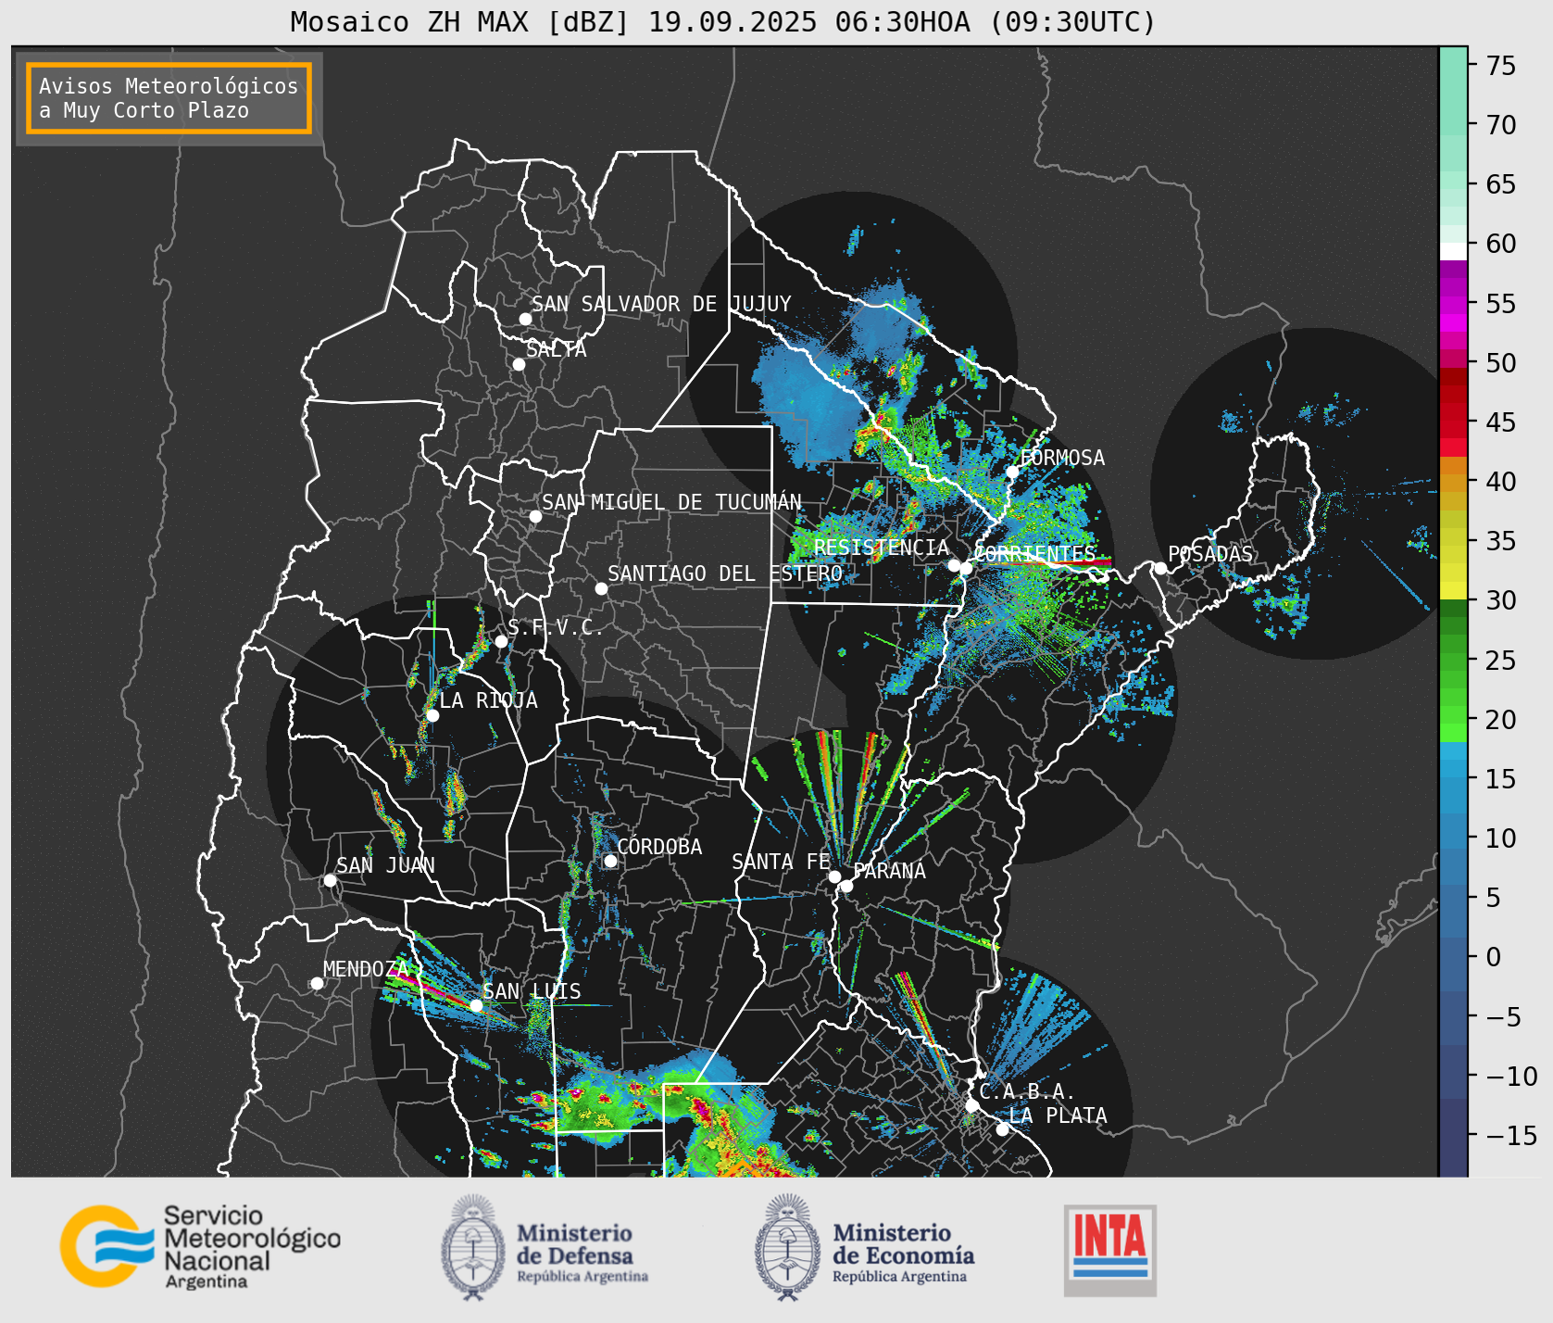
Task: Click the 45 scale label
Action: point(1501,422)
